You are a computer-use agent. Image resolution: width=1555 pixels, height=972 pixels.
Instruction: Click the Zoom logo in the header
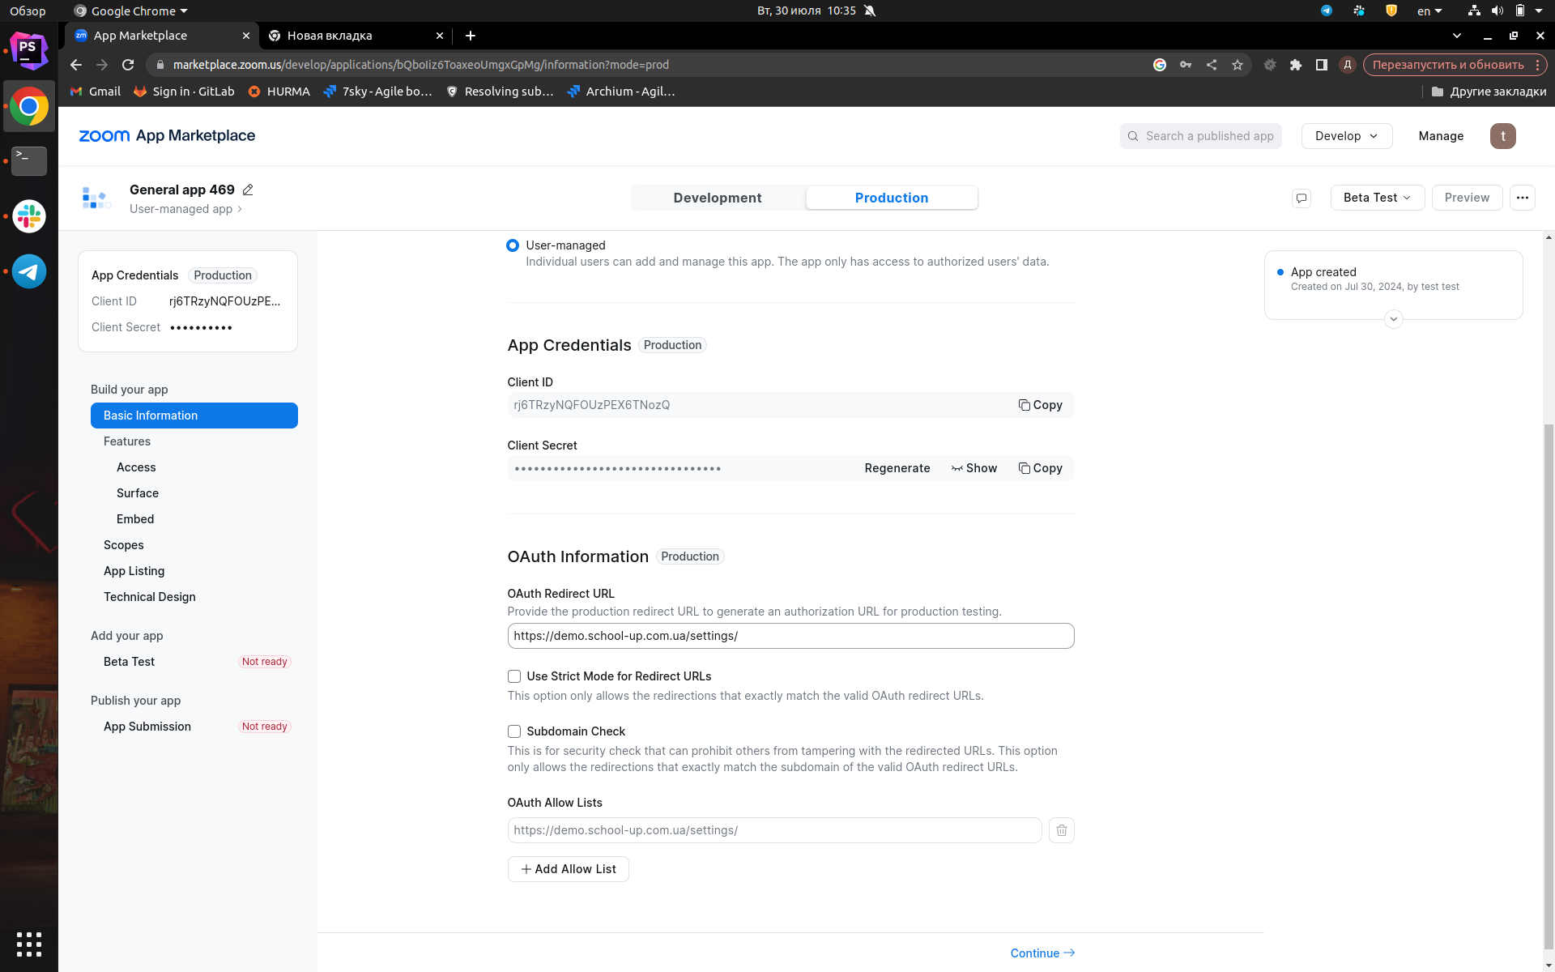104,136
